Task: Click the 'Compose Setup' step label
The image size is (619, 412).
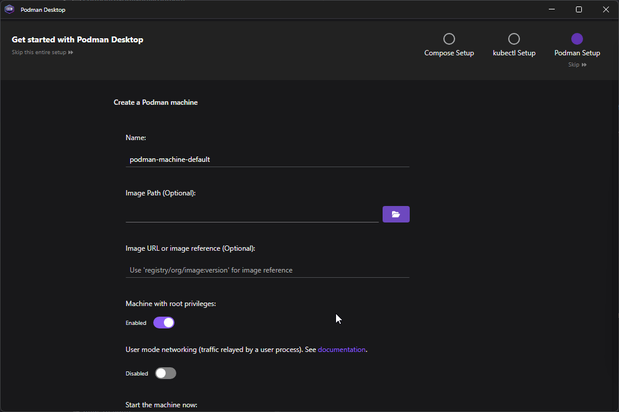Action: click(449, 53)
